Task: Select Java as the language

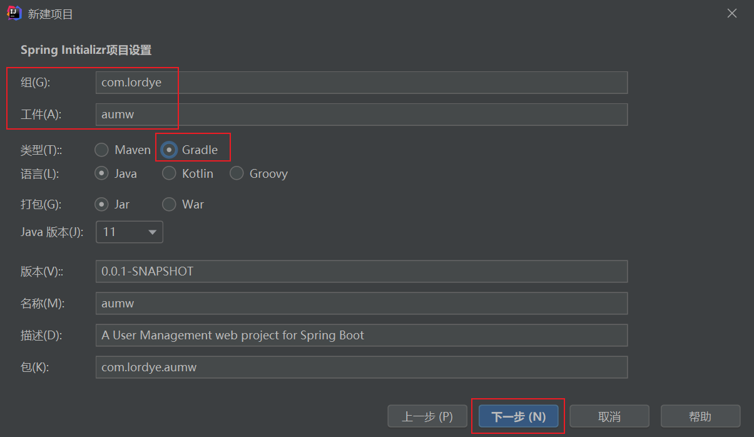Action: click(101, 173)
